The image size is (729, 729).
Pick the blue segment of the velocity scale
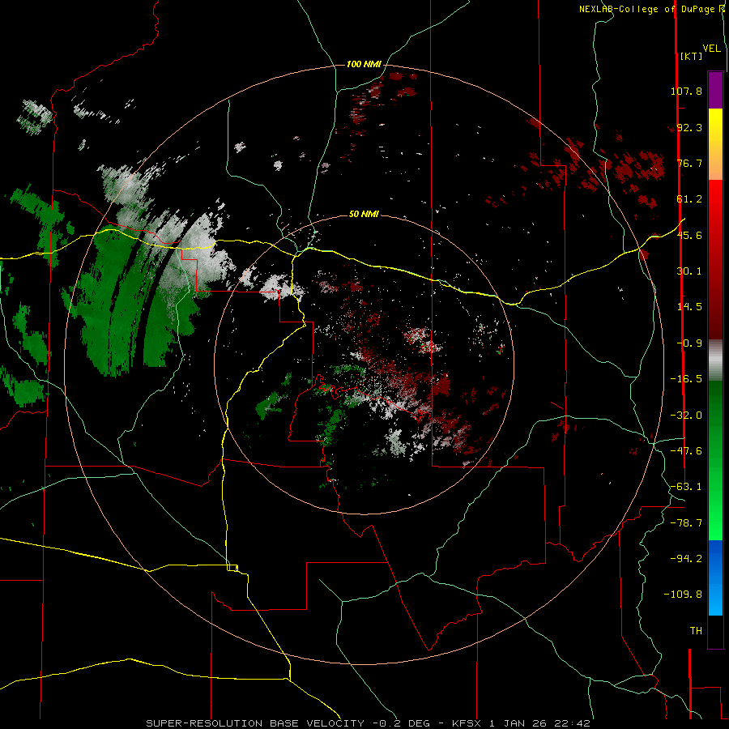(715, 578)
